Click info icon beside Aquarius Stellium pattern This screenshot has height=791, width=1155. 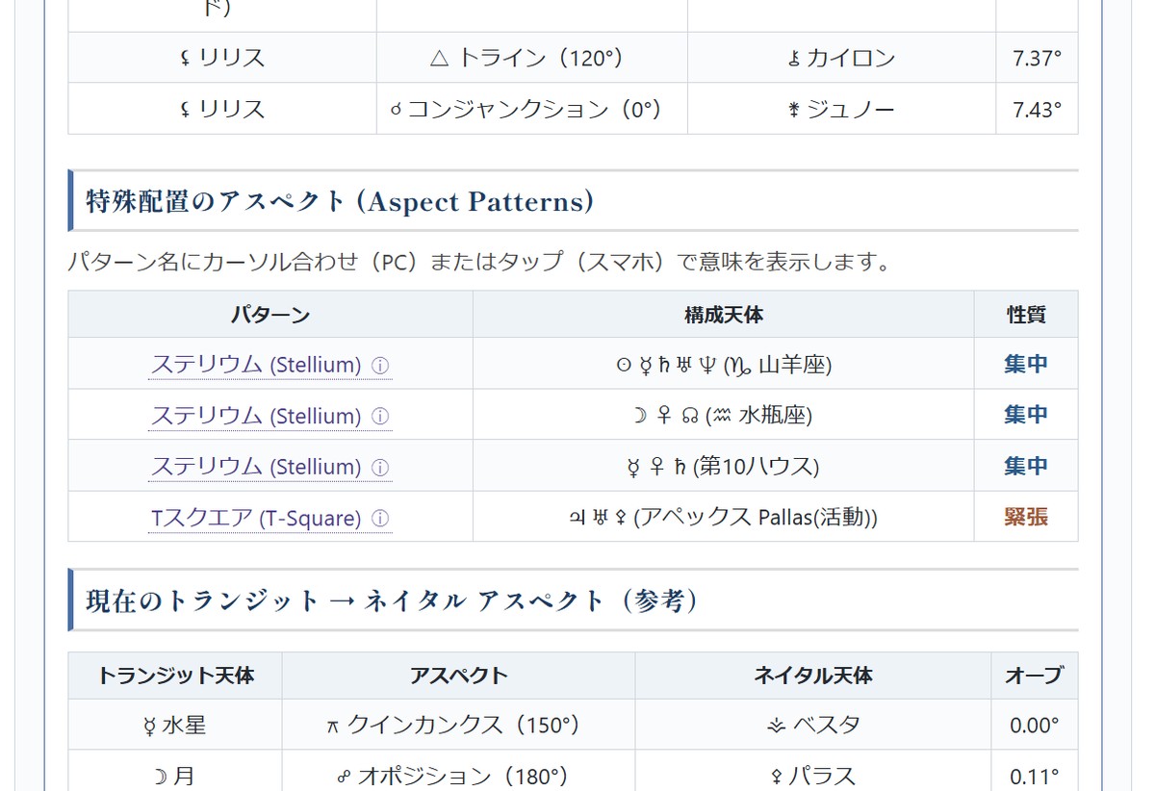380,417
